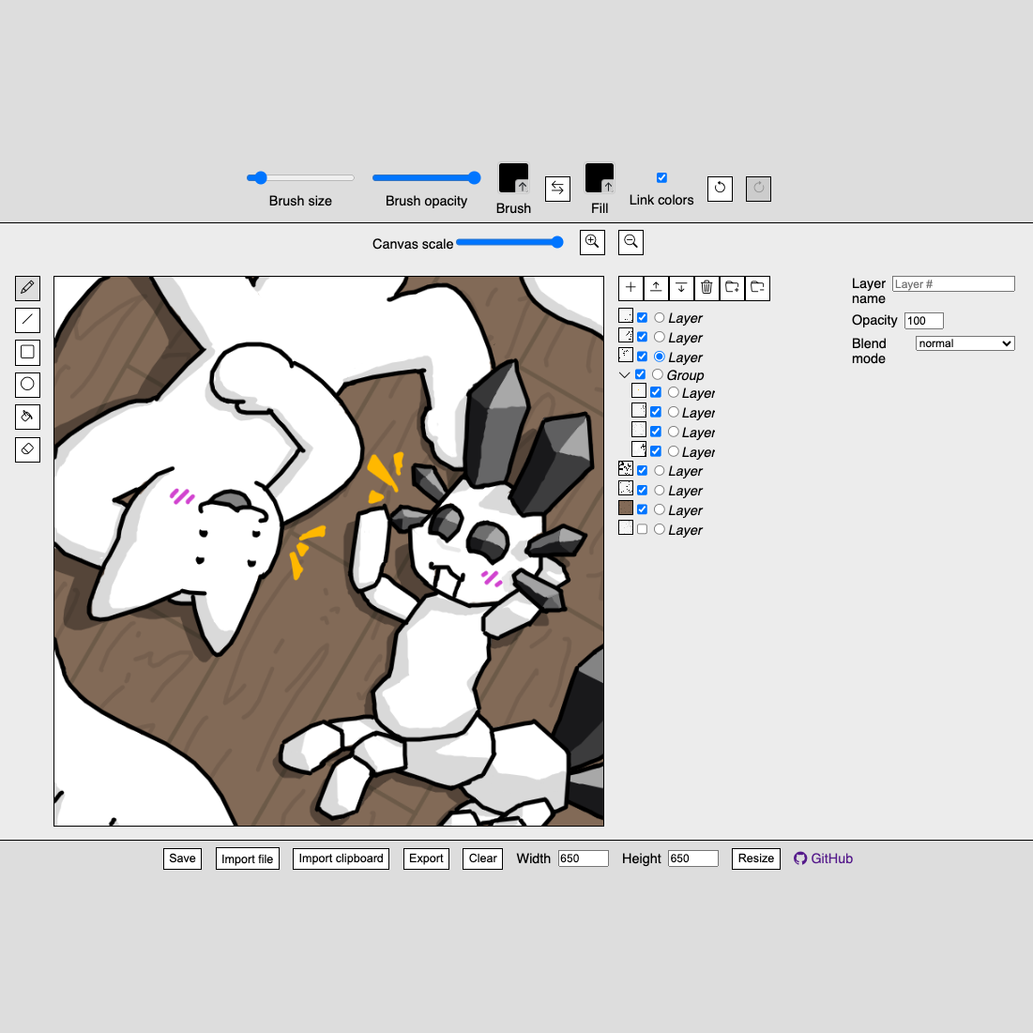Select the circle shape tool
This screenshot has height=1033, width=1033.
click(x=27, y=385)
